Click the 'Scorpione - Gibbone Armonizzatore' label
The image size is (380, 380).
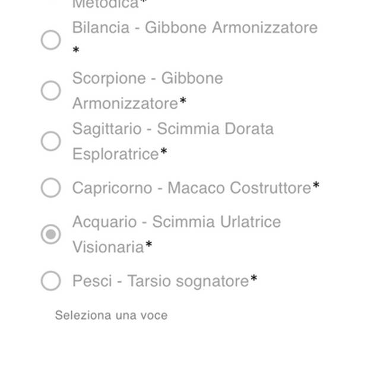click(147, 78)
